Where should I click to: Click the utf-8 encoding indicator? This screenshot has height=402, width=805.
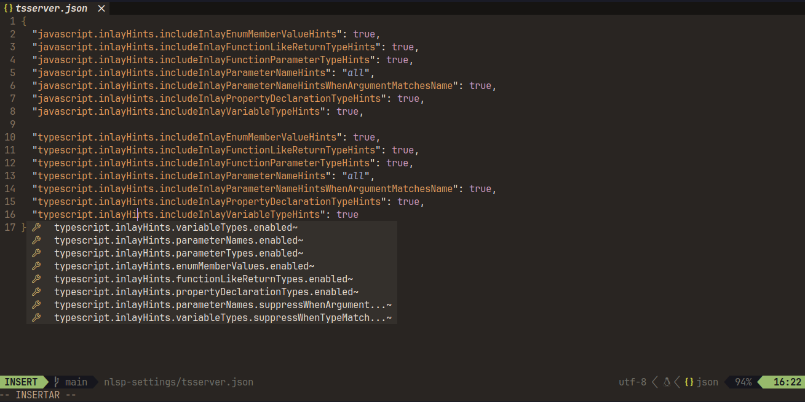[632, 382]
